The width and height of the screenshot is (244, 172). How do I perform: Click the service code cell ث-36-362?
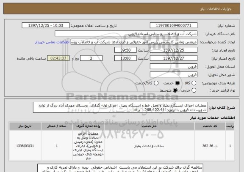[210, 146]
